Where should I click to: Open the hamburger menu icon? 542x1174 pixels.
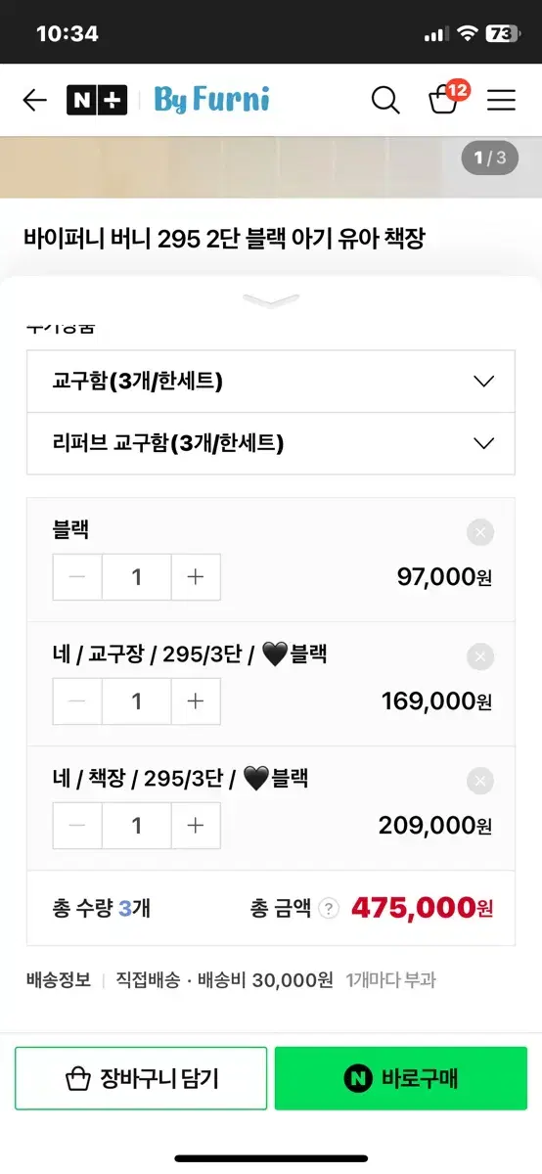click(x=501, y=100)
